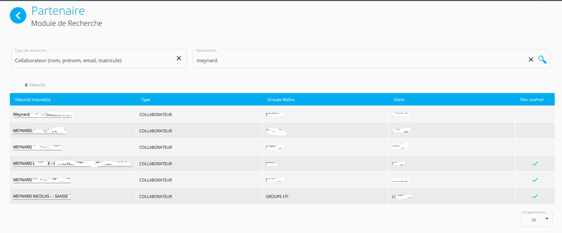
Task: Sort by Type column header
Action: point(146,100)
